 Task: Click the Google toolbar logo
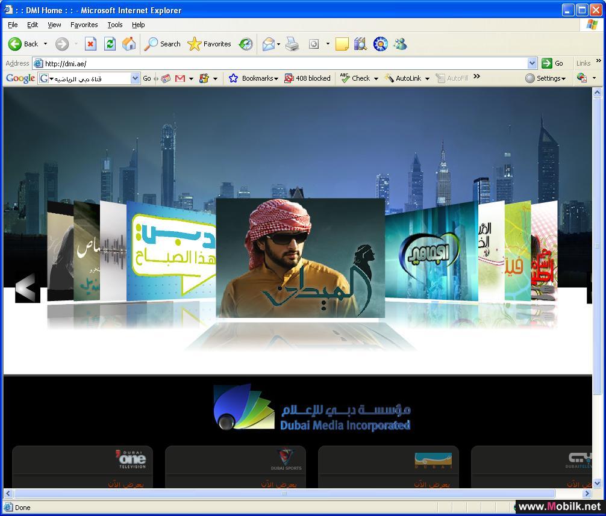pyautogui.click(x=20, y=78)
